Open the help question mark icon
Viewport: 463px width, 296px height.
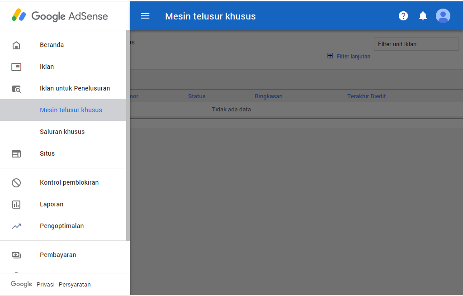click(403, 15)
